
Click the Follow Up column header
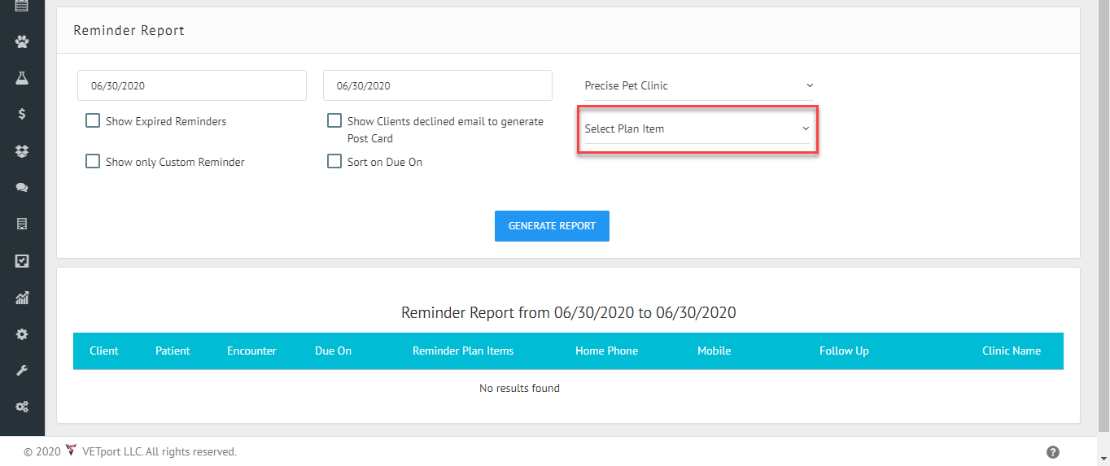coord(844,351)
